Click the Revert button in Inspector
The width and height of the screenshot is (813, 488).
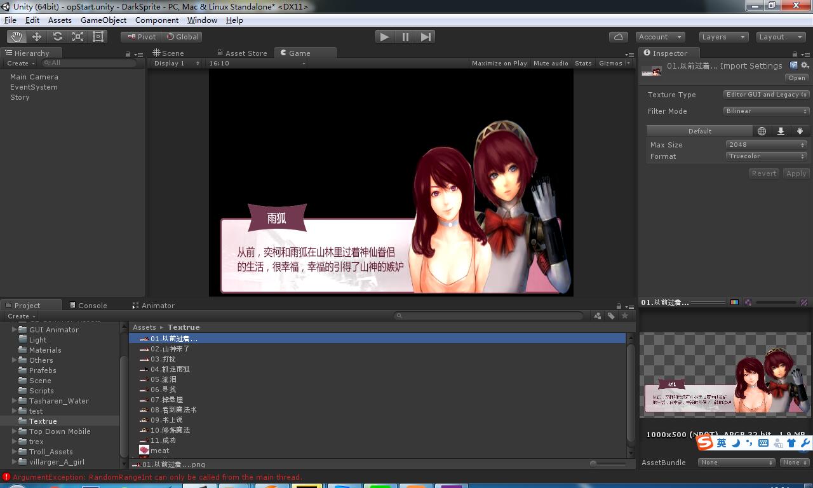click(764, 173)
